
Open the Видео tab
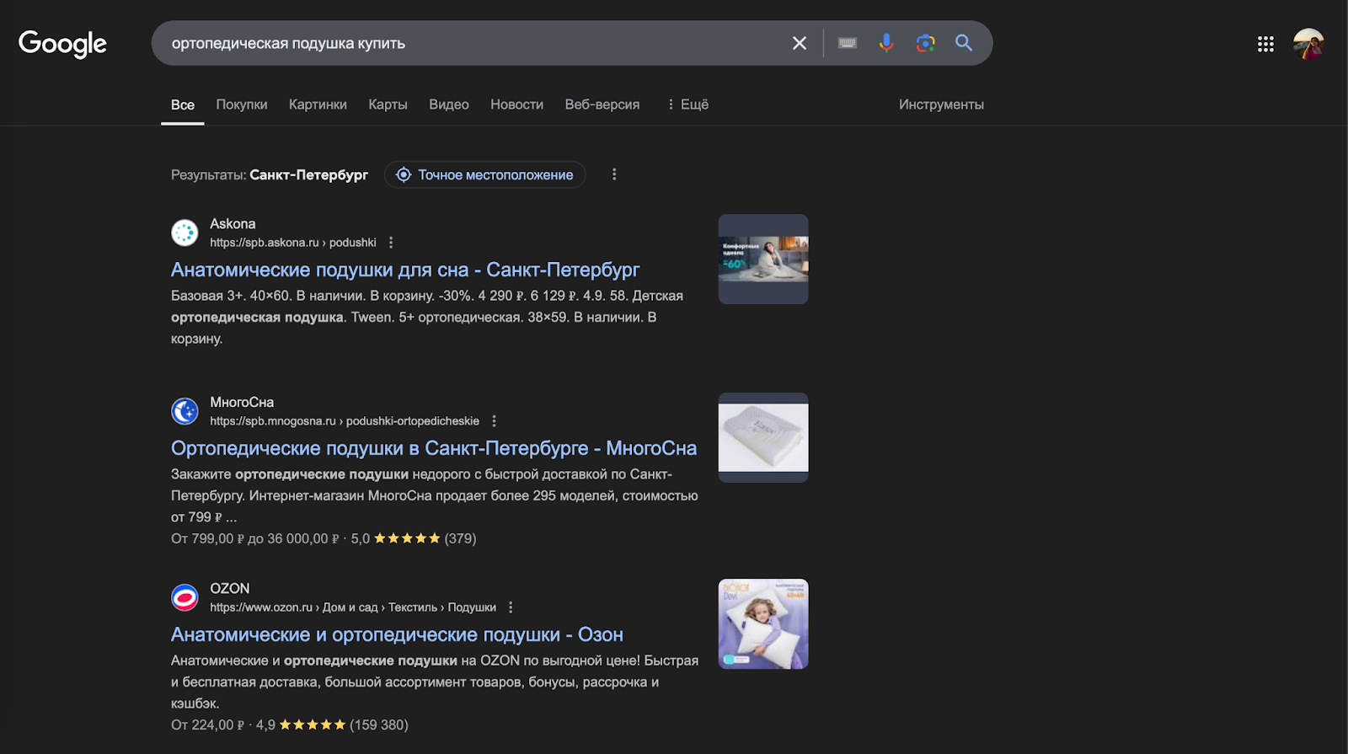449,104
